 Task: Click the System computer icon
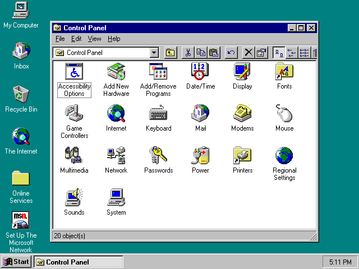pyautogui.click(x=116, y=197)
